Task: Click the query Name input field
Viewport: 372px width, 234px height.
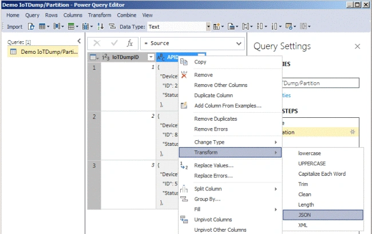Action: point(320,83)
